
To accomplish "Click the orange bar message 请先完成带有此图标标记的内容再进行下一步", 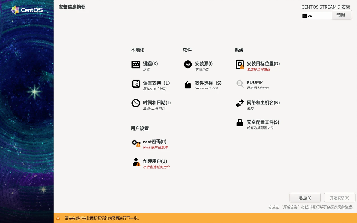I will click(102, 218).
